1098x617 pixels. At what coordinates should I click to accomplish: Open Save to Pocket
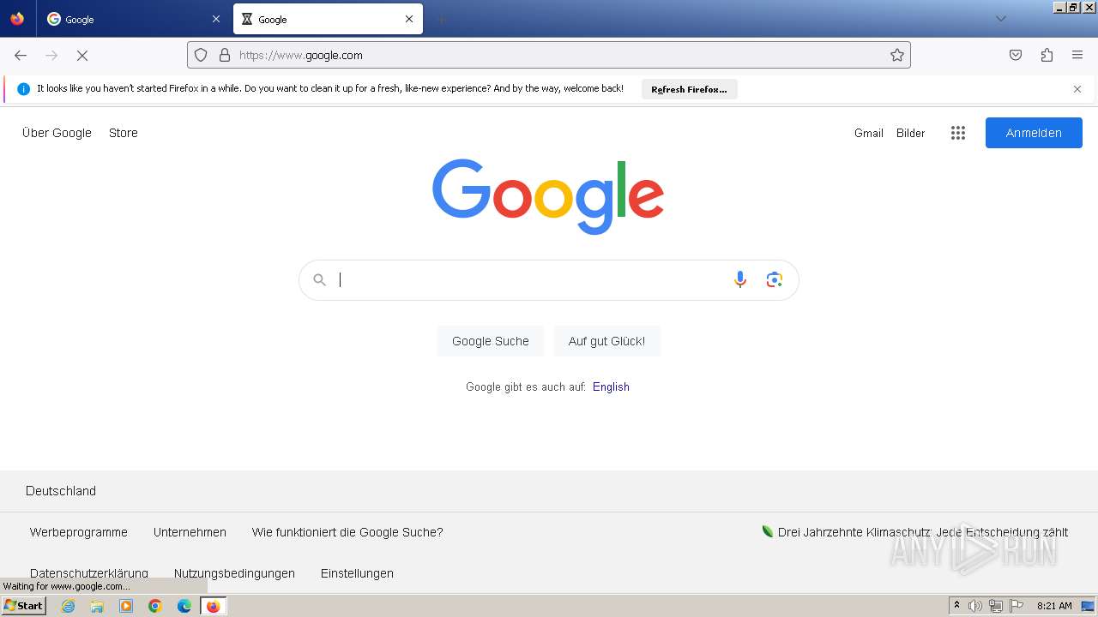click(1016, 55)
